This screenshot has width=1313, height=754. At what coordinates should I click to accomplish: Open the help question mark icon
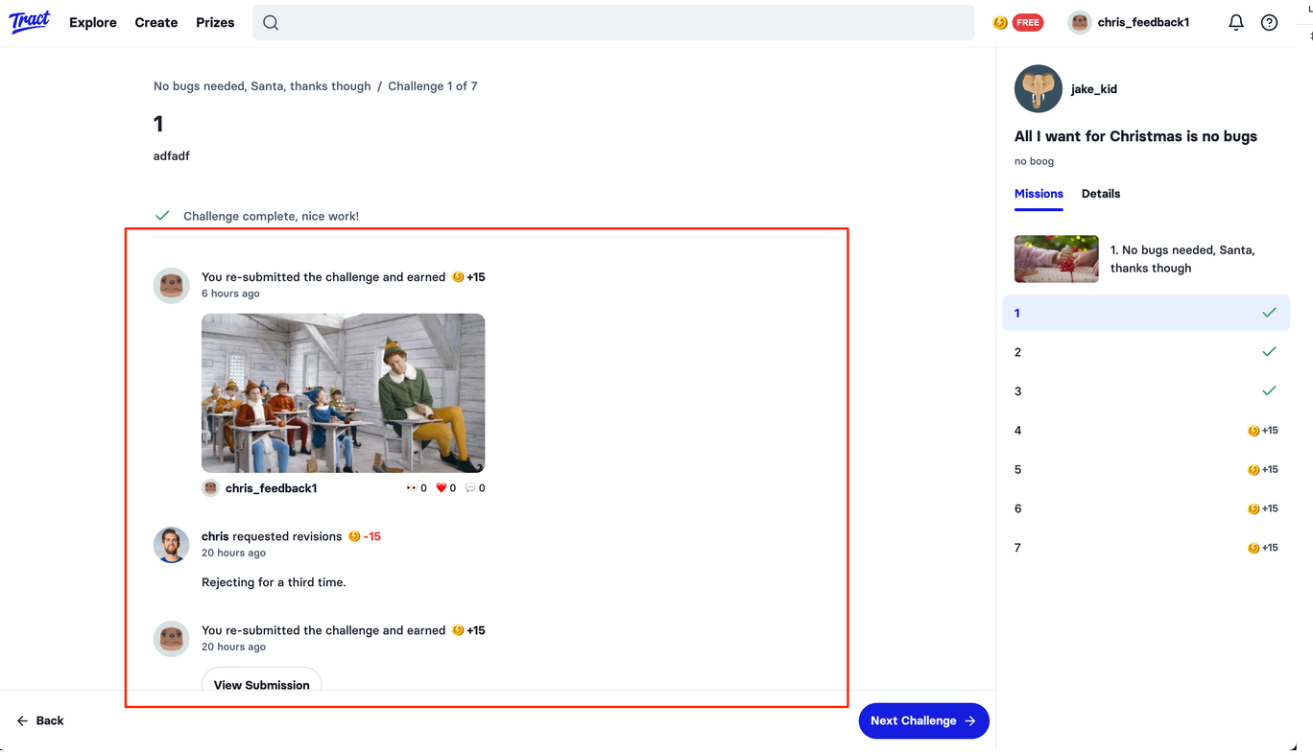coord(1269,22)
